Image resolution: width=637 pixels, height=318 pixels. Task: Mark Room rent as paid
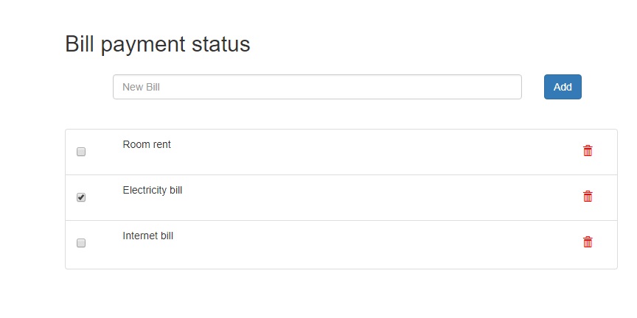[x=81, y=152]
